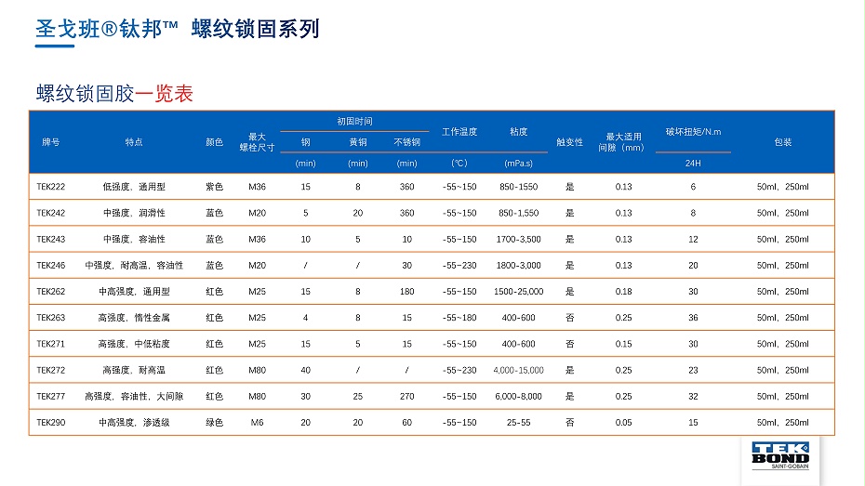Viewport: 865px width, 486px height.
Task: Click the TEK290 row label
Action: point(50,422)
